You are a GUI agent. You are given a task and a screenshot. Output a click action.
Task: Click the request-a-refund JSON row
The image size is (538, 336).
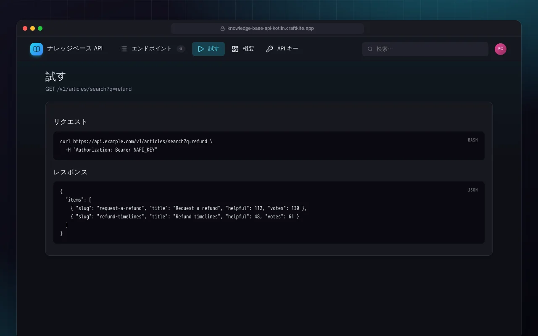coord(189,208)
